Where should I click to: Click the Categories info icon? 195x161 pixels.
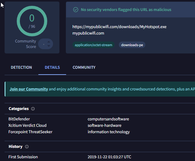(33, 109)
